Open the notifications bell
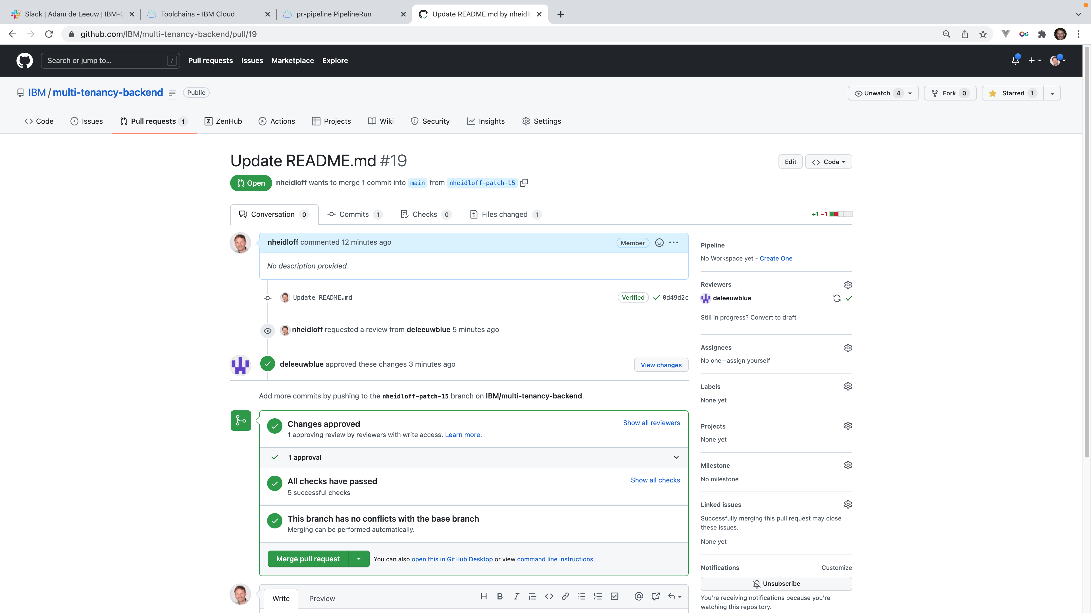The image size is (1091, 613). [x=1015, y=60]
